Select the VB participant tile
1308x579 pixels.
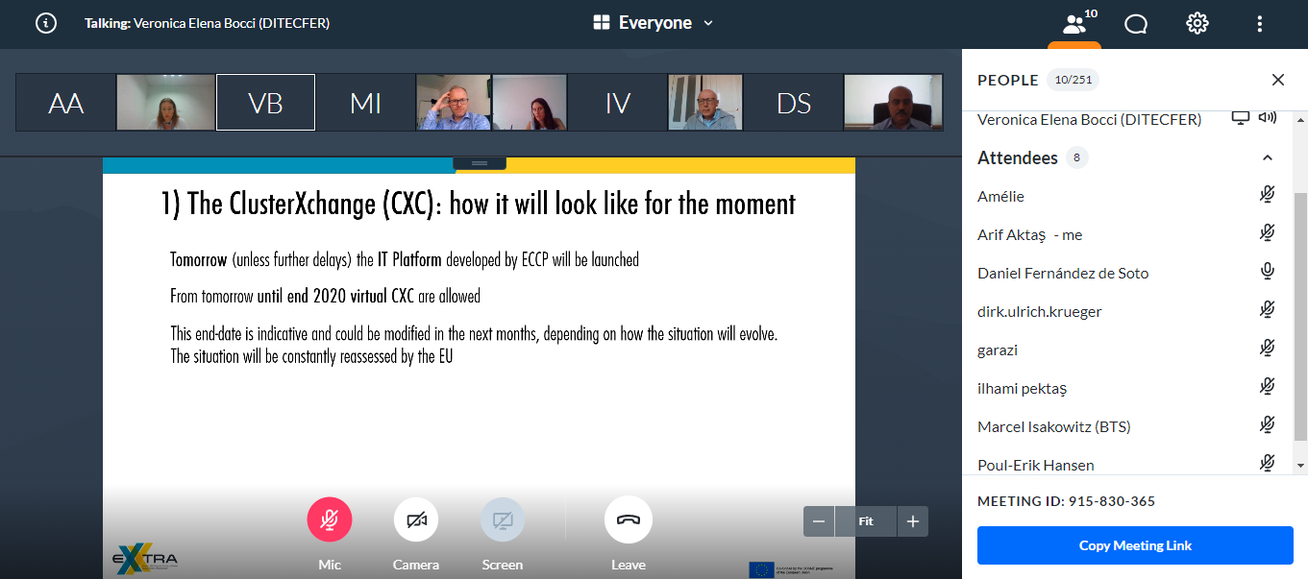coord(265,103)
